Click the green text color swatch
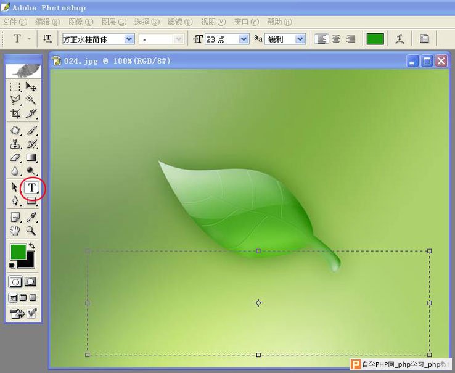Screen dimensions: 455x373 [375, 39]
